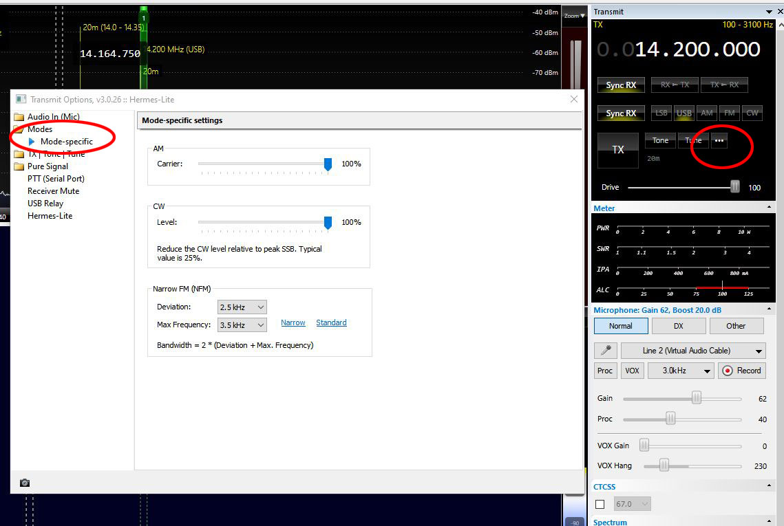Viewport: 784px width, 526px height.
Task: Enable the CTCSS checkbox
Action: click(x=600, y=504)
